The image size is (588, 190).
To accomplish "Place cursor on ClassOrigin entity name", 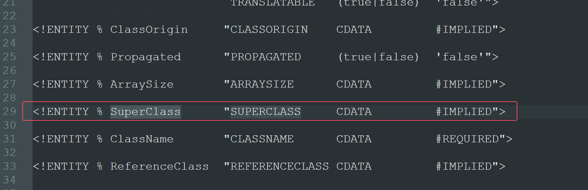I will tap(149, 30).
